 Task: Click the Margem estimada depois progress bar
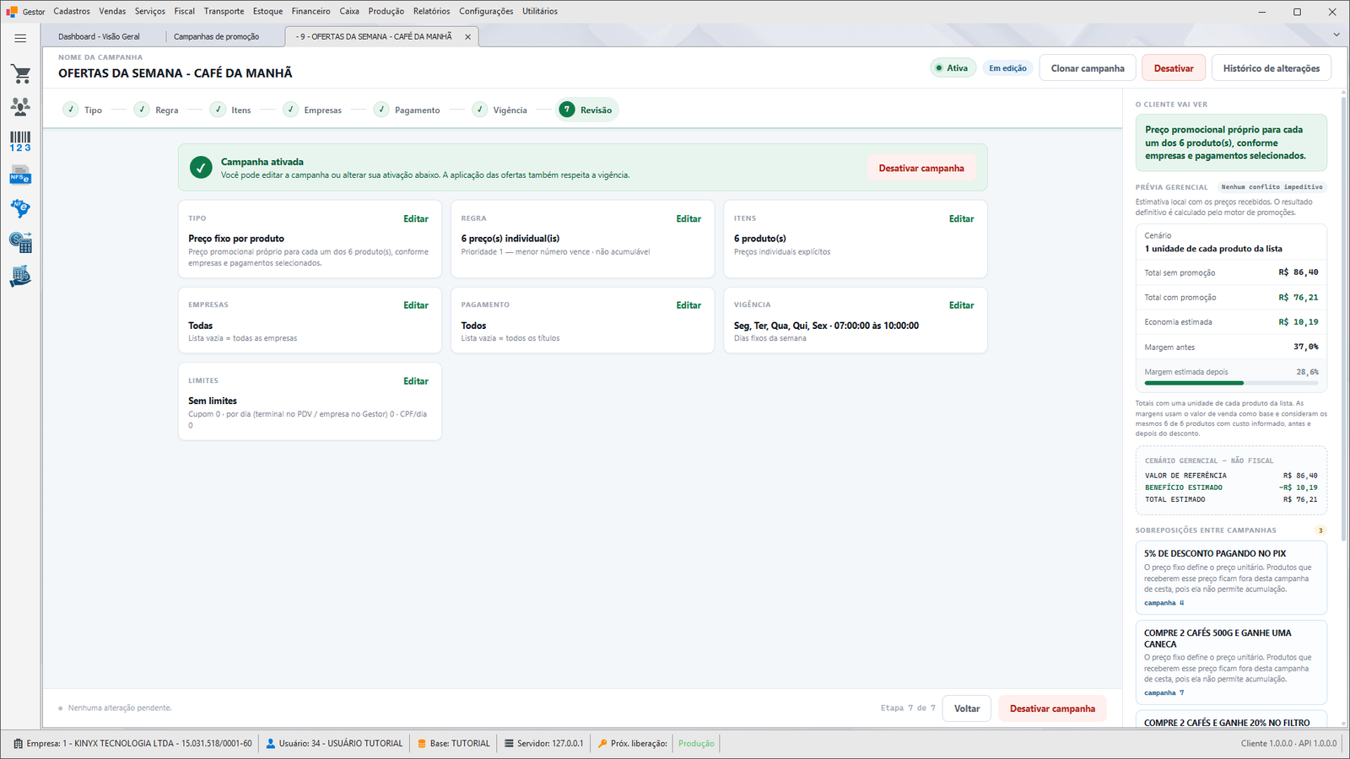1231,383
